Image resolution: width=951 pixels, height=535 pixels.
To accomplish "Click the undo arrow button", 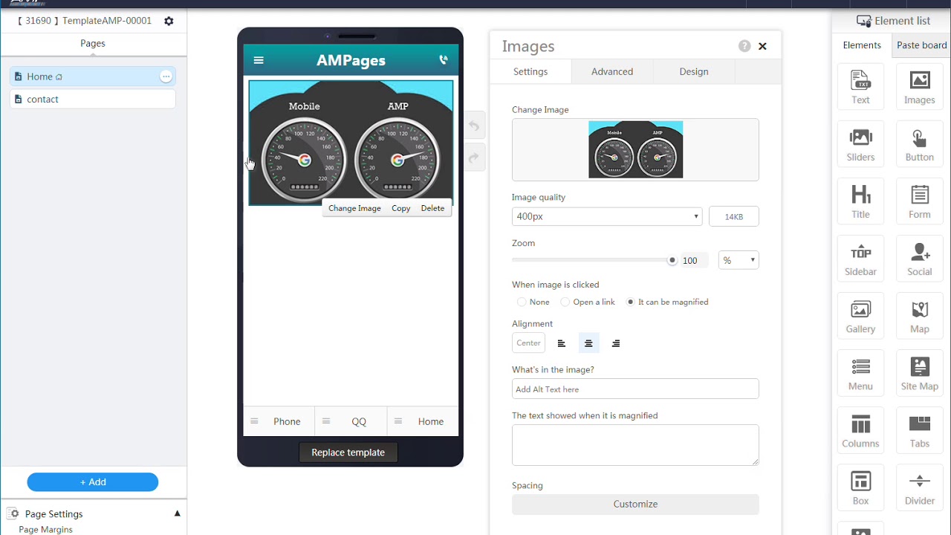I will pyautogui.click(x=474, y=126).
